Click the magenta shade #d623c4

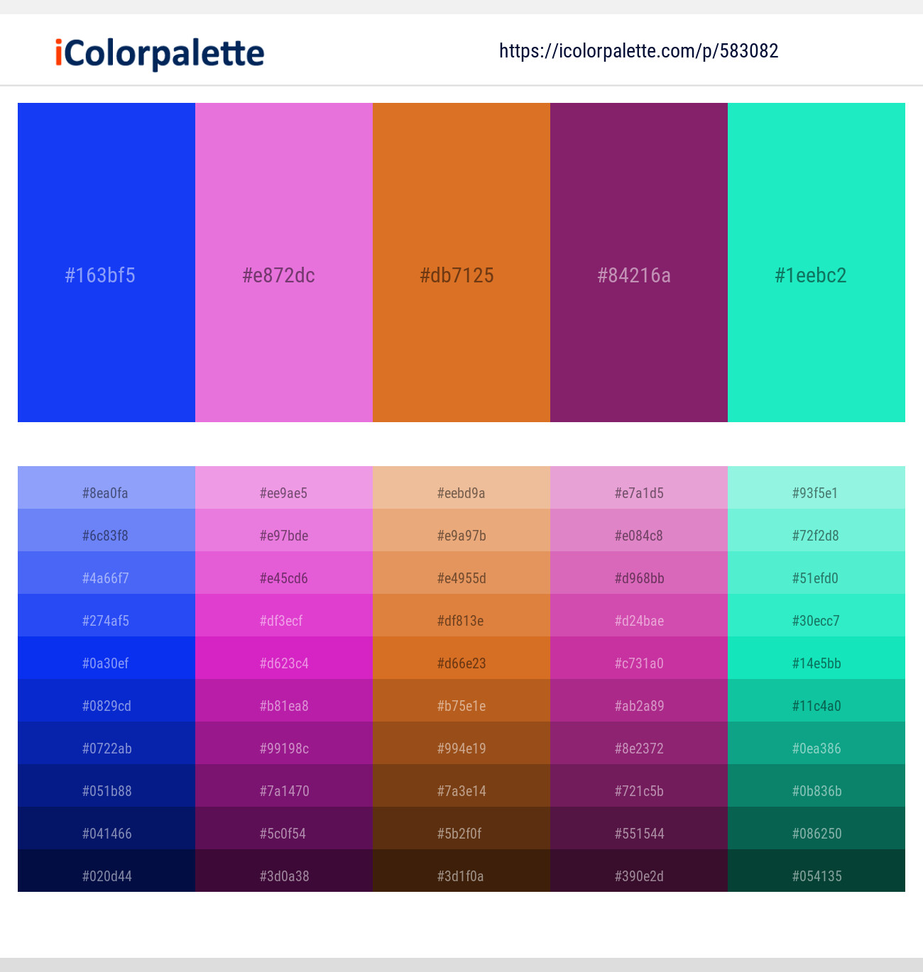[284, 663]
